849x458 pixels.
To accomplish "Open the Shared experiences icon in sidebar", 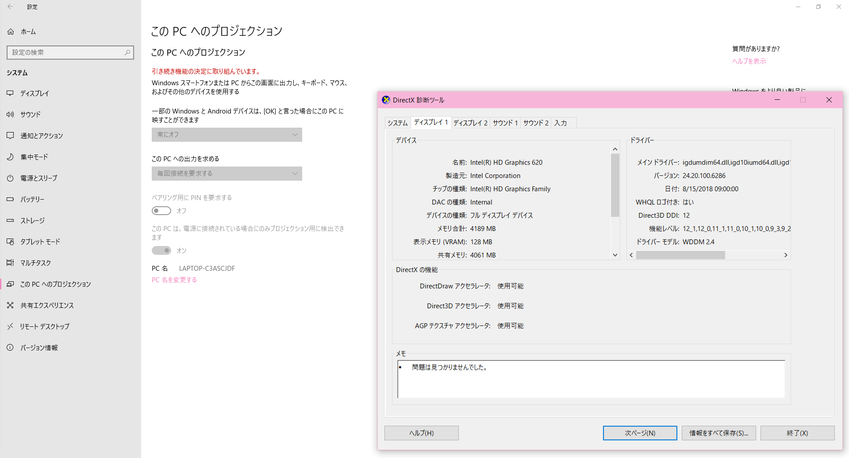I will pos(10,305).
